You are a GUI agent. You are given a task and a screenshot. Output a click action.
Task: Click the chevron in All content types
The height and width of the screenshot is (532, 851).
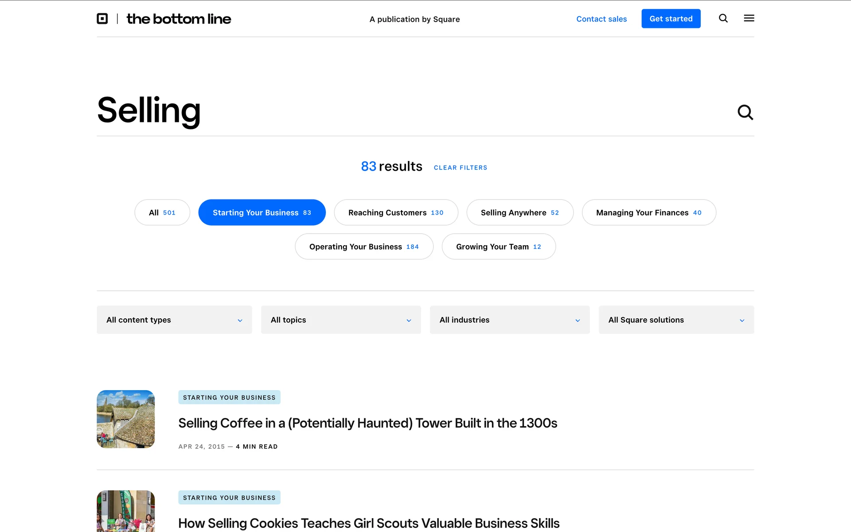pyautogui.click(x=240, y=320)
